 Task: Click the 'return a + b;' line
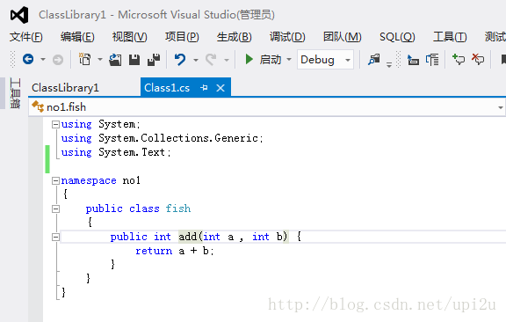(175, 251)
